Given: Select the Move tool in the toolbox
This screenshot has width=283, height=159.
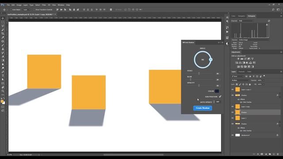Looking at the screenshot, I should 3,19.
